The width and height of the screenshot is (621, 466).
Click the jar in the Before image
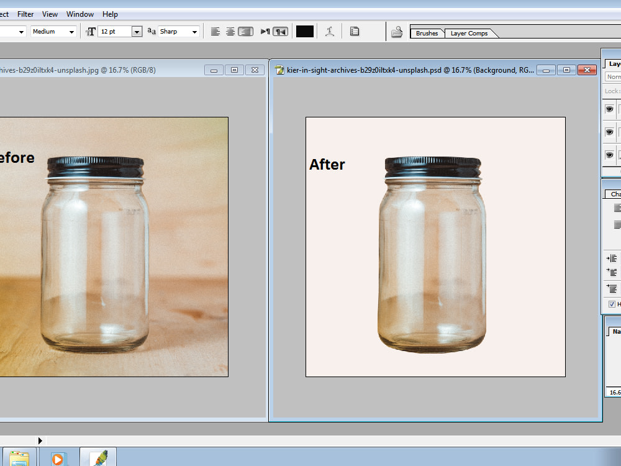coord(95,254)
